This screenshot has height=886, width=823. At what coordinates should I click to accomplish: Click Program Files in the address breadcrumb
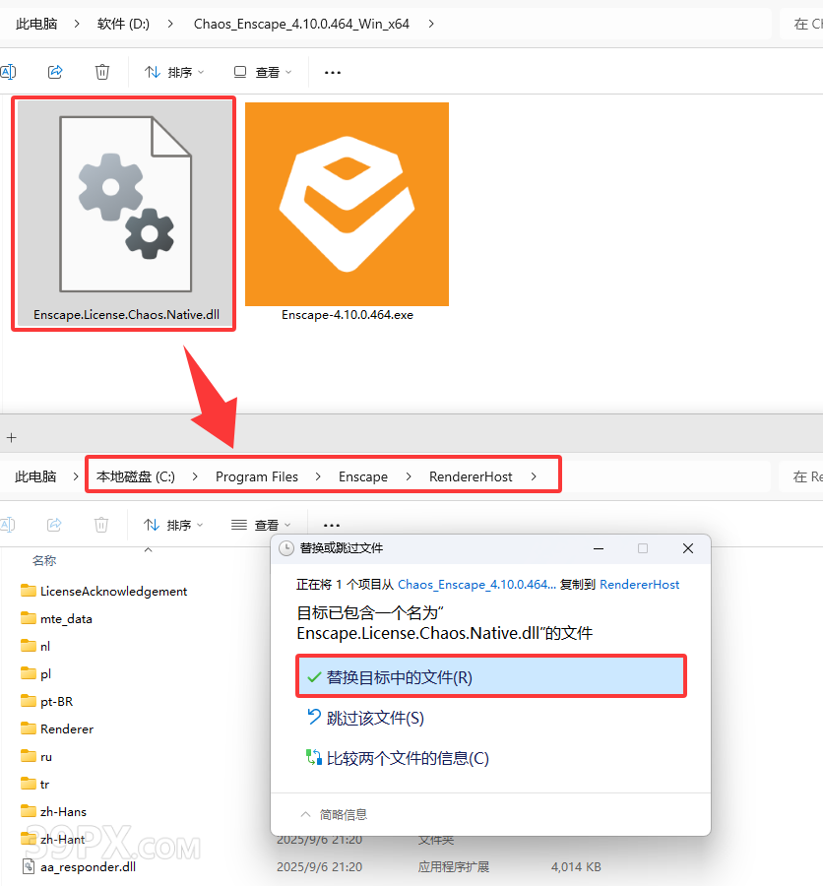[x=256, y=476]
